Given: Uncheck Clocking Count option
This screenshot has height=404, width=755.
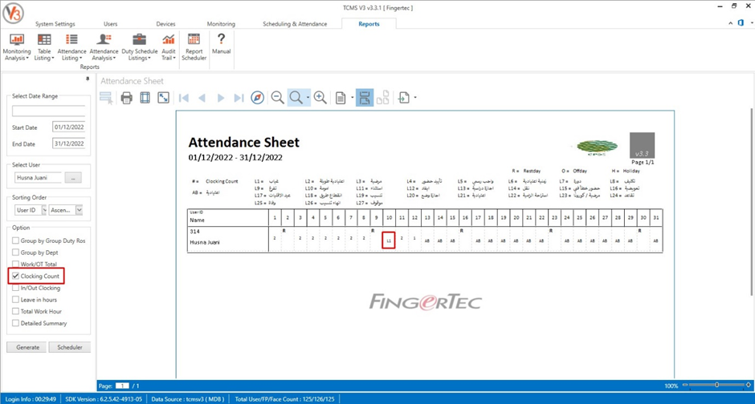Looking at the screenshot, I should point(16,276).
